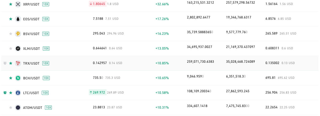This screenshot has height=116, width=320.
Task: Toggle the price alert bell for TRX/USDT
Action: tap(5, 63)
